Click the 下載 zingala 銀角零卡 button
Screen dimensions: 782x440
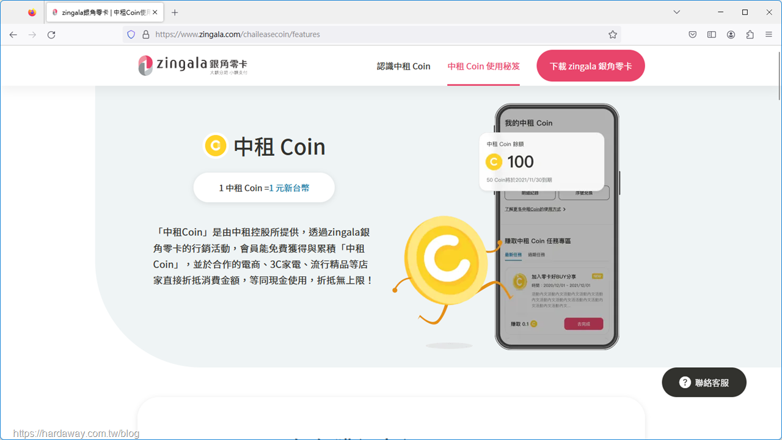point(591,66)
